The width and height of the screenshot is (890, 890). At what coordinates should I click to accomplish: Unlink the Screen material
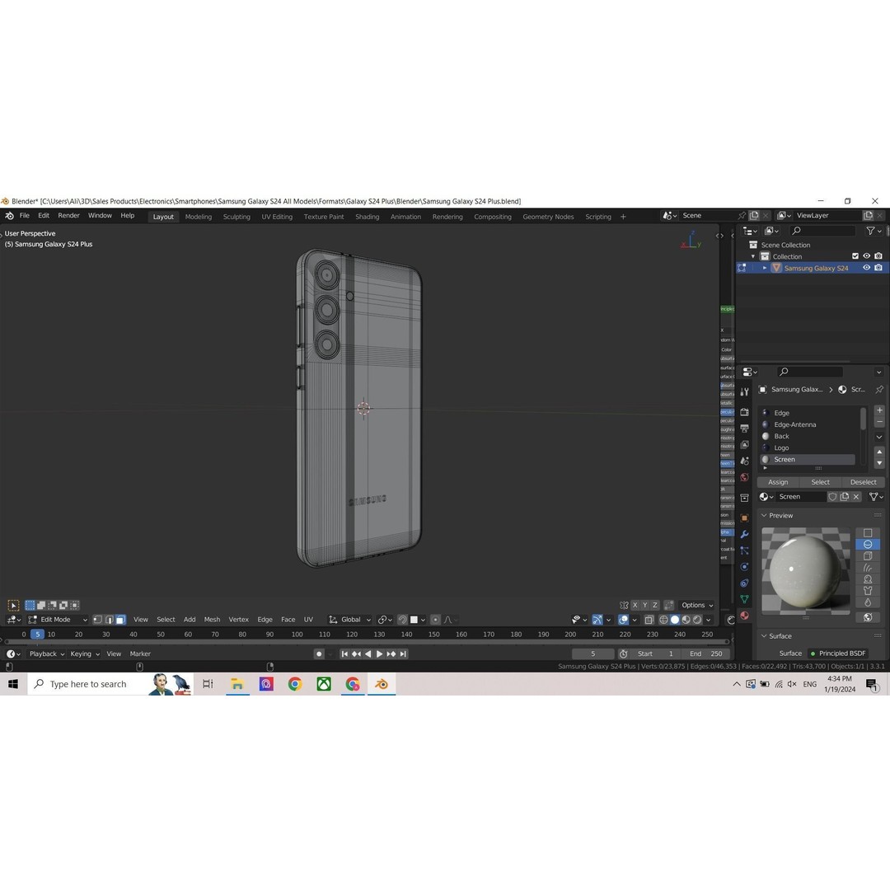pyautogui.click(x=856, y=497)
